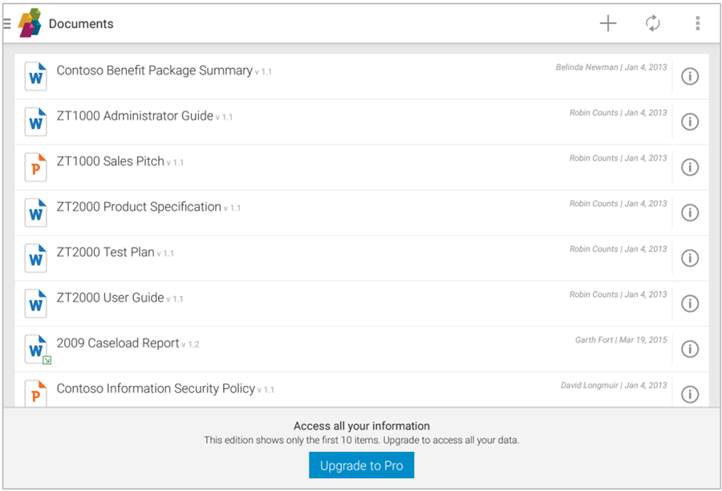Click the plus icon to add document
Screen dimensions: 722x491
pyautogui.click(x=608, y=24)
